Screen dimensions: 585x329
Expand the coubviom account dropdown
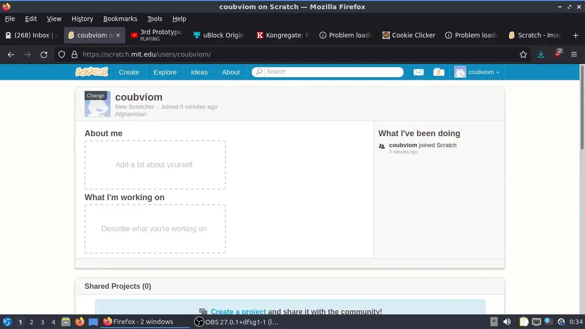[477, 72]
